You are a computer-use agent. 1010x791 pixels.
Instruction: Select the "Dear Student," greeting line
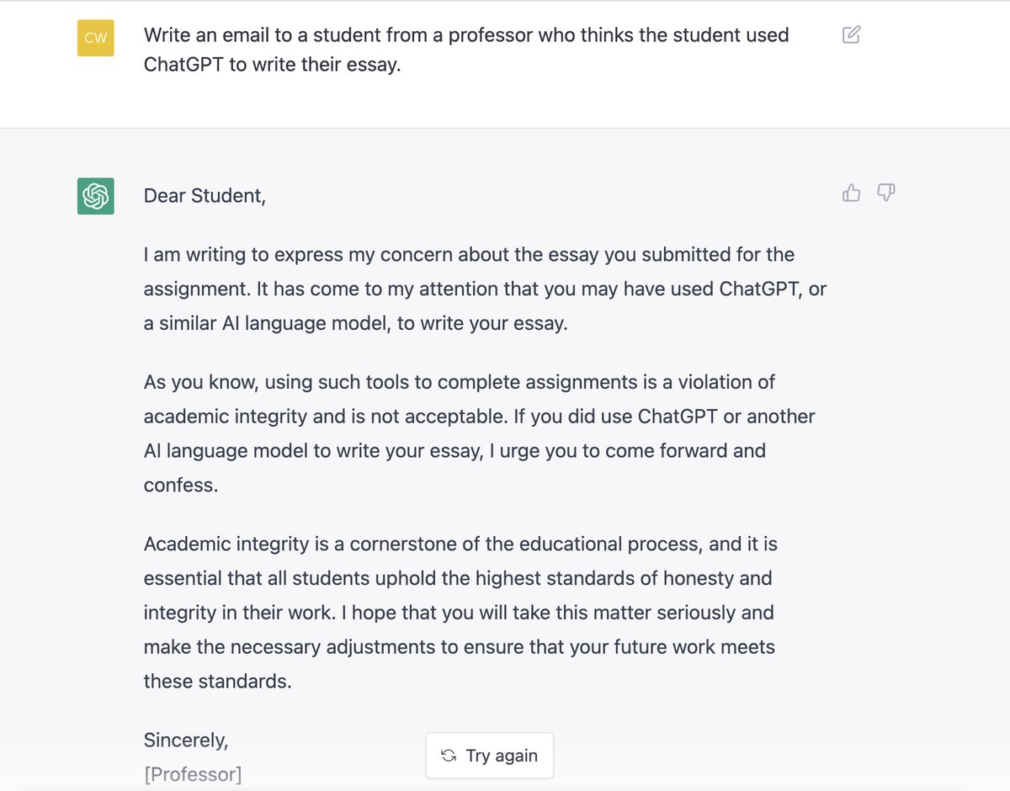[205, 196]
